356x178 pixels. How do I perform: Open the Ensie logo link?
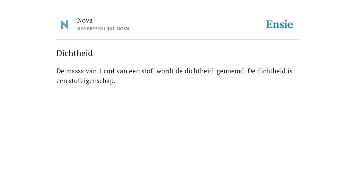[x=280, y=24]
